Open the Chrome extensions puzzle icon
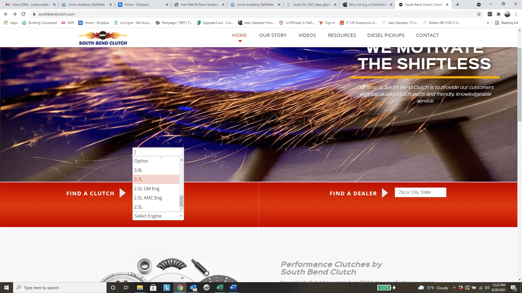This screenshot has height=293, width=522. (x=498, y=14)
